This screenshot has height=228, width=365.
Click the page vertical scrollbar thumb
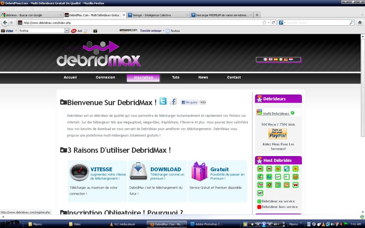pos(363,88)
